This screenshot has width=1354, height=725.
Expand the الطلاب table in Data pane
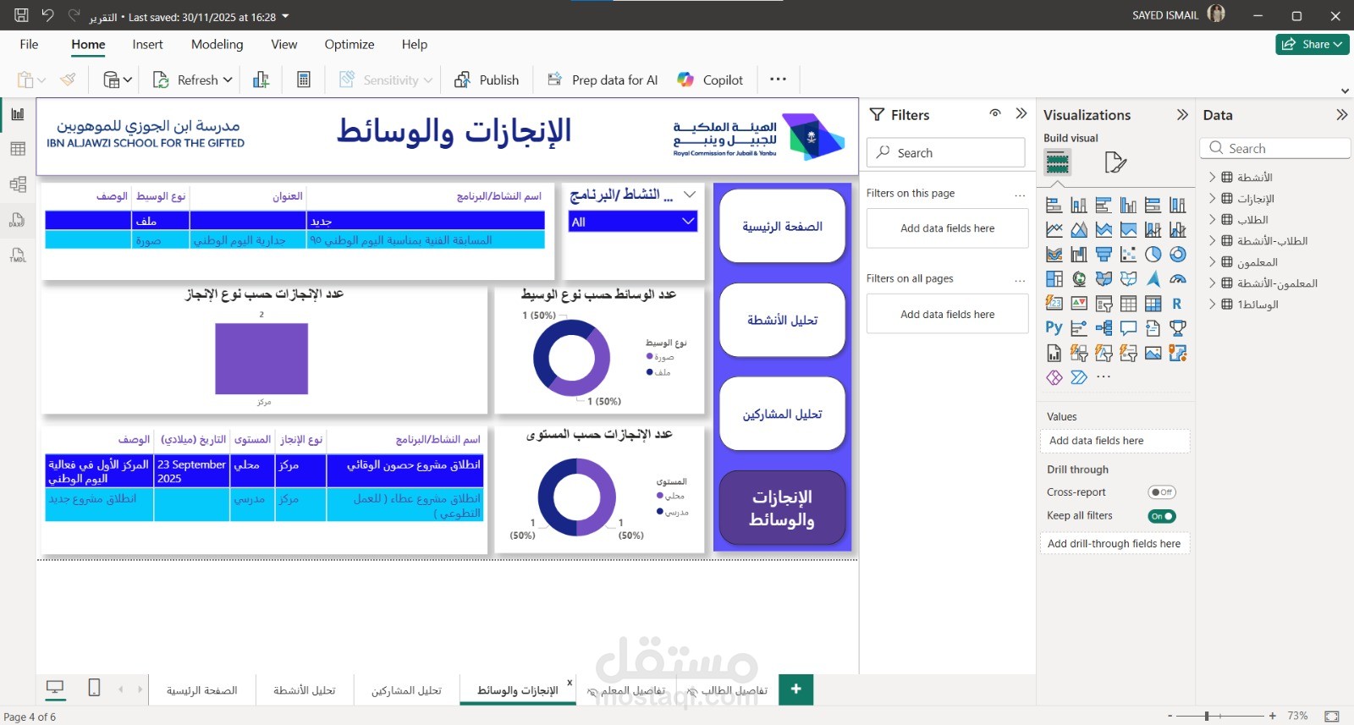(x=1212, y=219)
